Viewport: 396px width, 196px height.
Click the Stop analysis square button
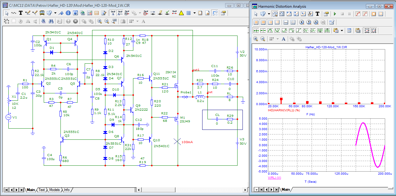pos(342,14)
